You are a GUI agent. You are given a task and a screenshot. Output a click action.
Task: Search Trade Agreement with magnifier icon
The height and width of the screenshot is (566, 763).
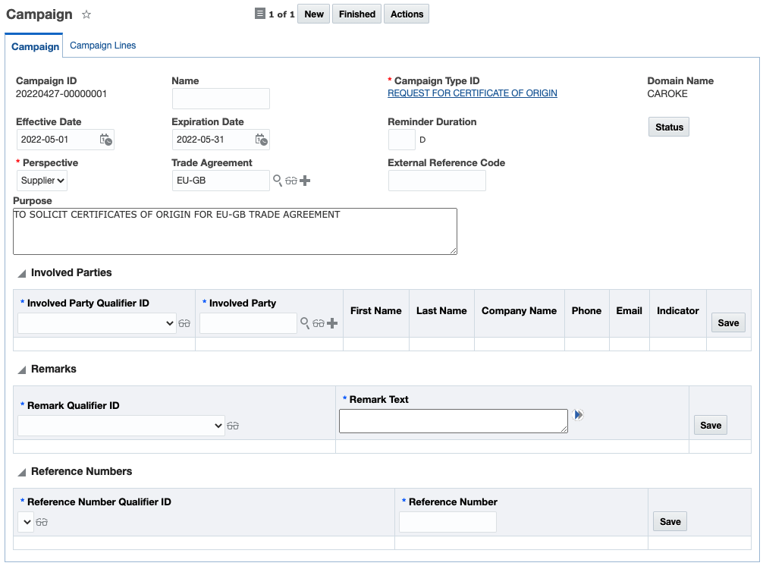click(x=278, y=181)
